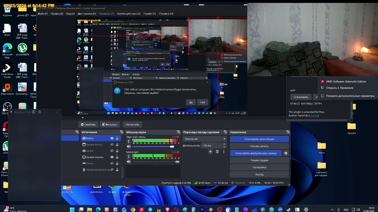The image size is (378, 212).
Task: Click Остановить трансляцию button
Action: (259, 139)
